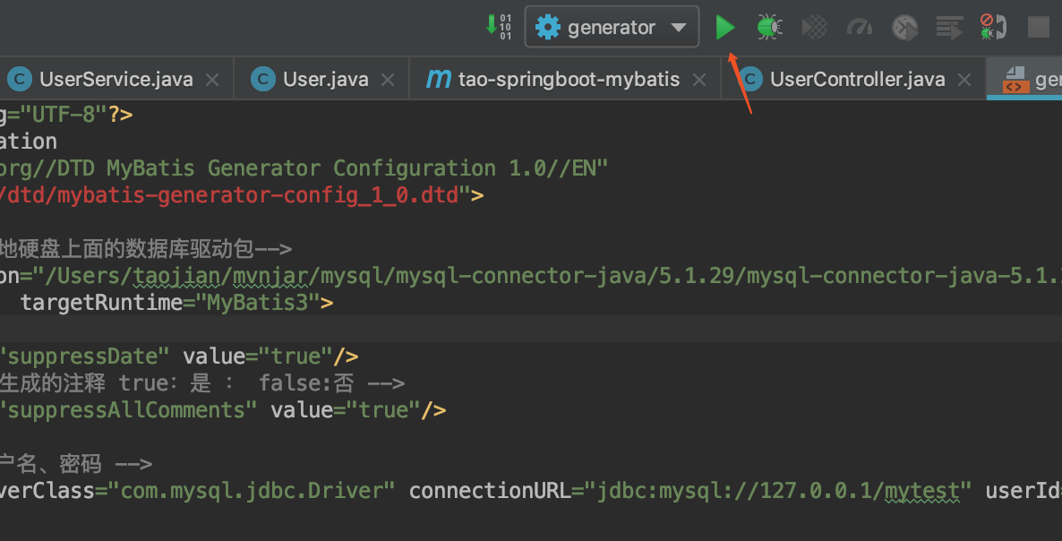Image resolution: width=1062 pixels, height=541 pixels.
Task: Run the generator configuration
Action: pyautogui.click(x=724, y=28)
